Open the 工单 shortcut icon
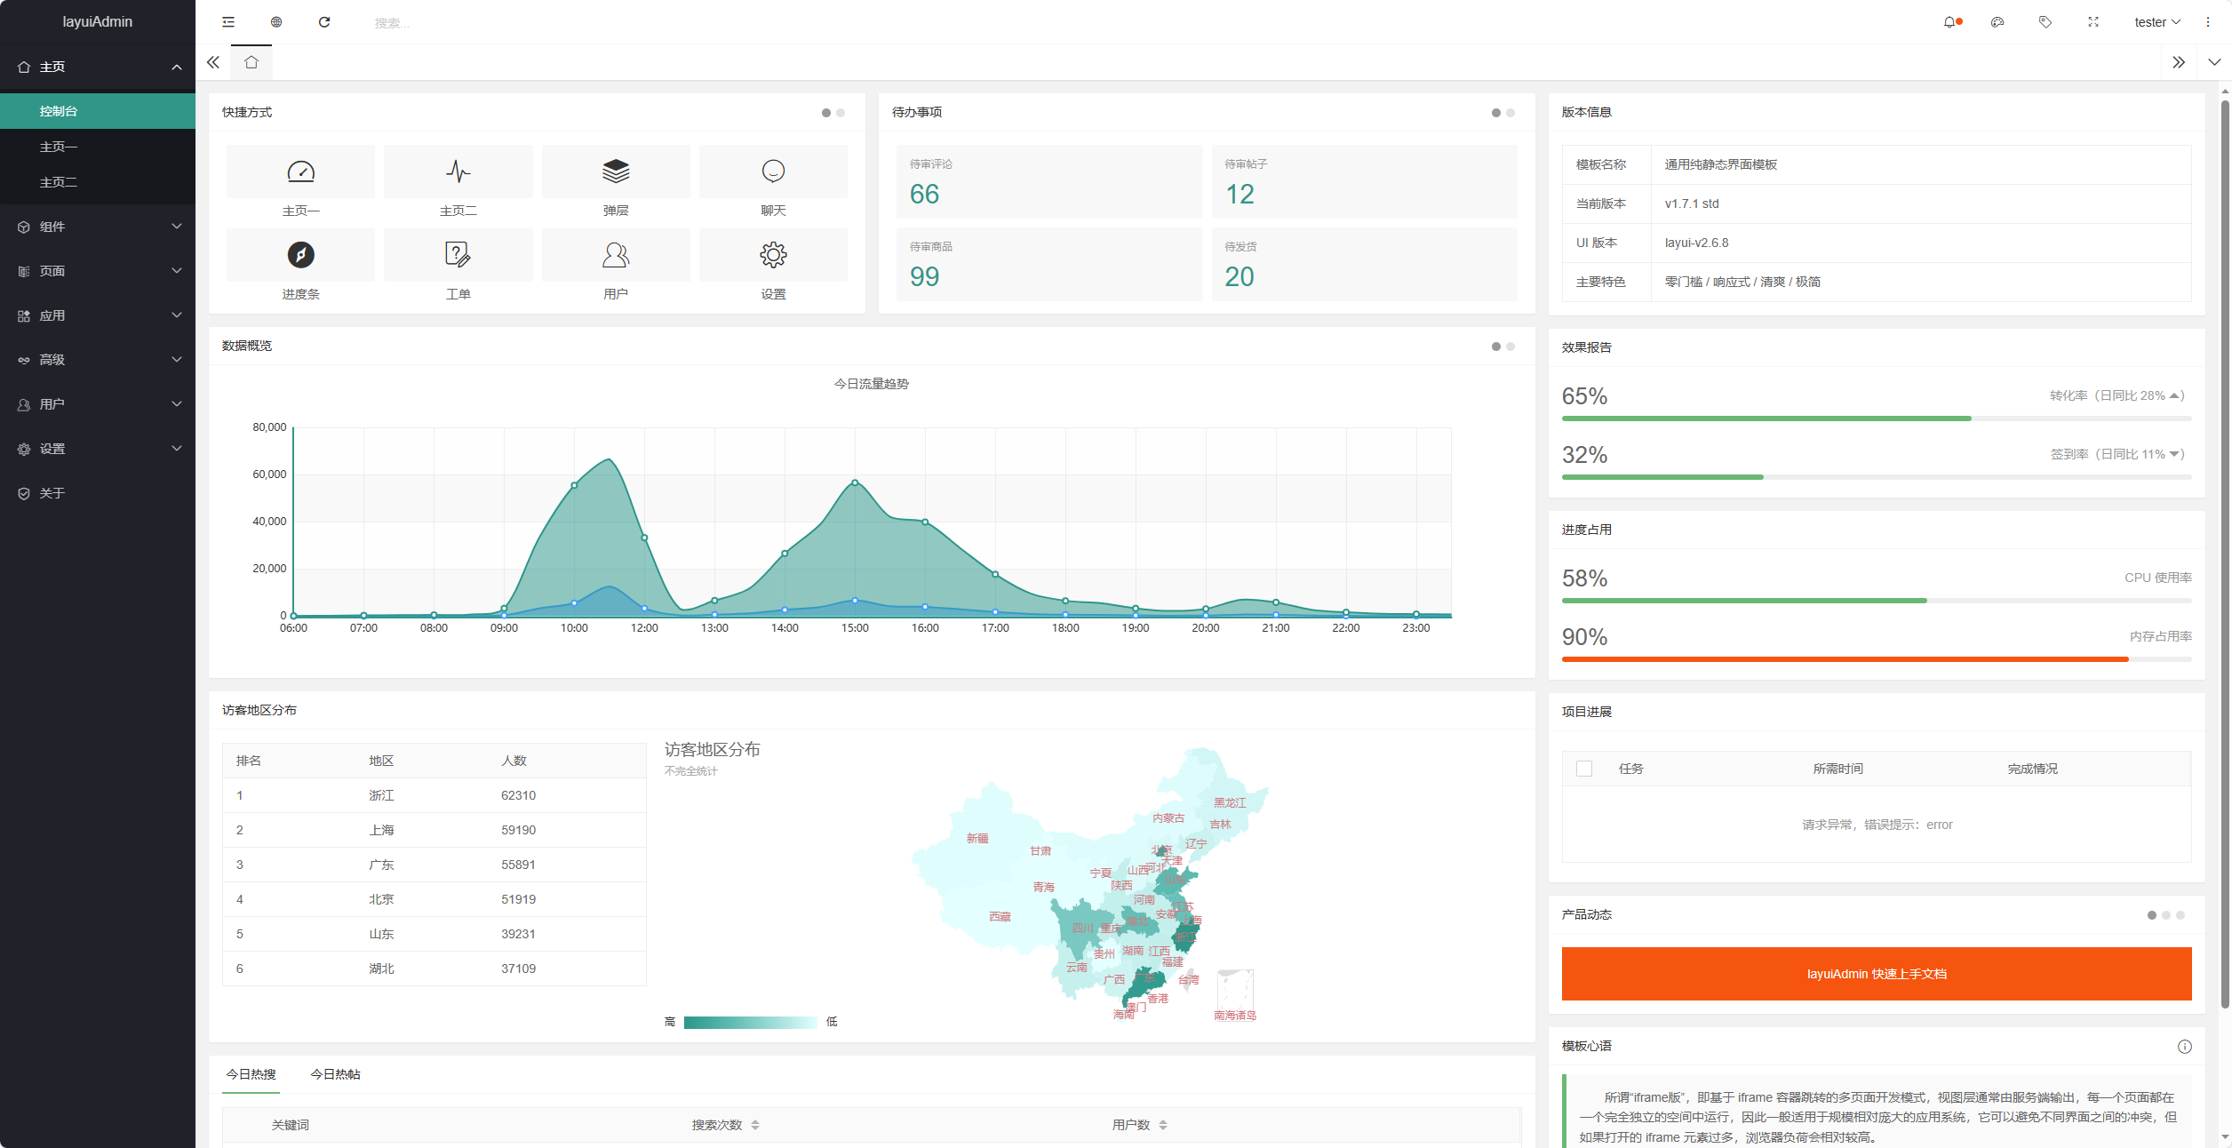The width and height of the screenshot is (2232, 1148). click(458, 255)
